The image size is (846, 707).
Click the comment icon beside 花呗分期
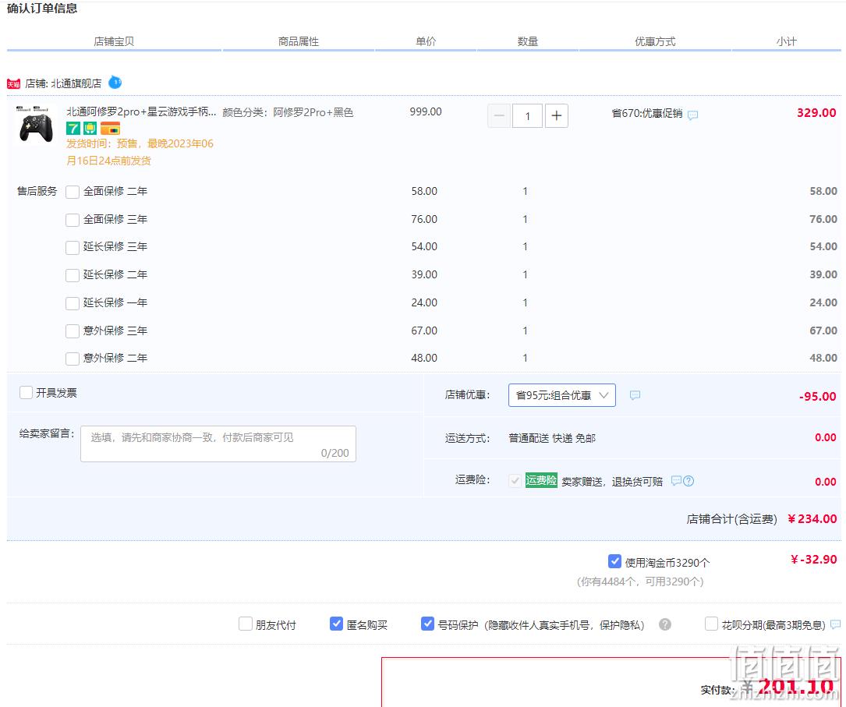[x=835, y=624]
